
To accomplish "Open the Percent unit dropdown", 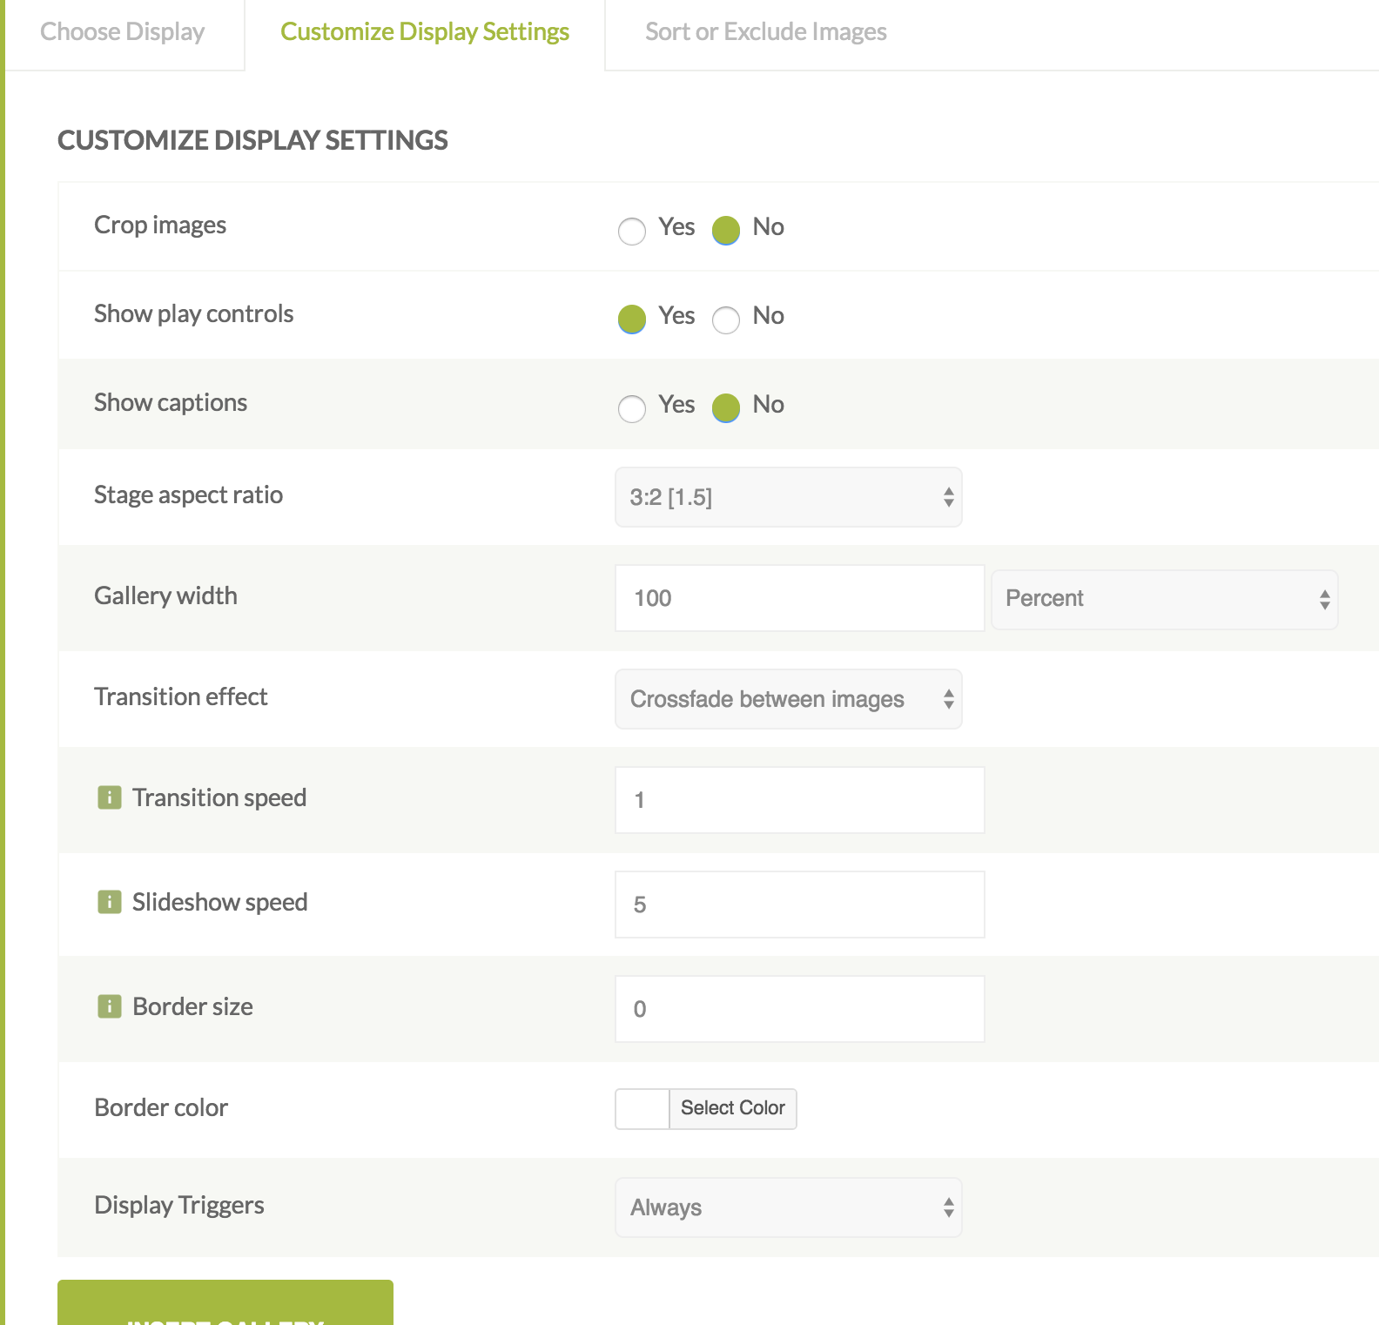I will 1165,600.
